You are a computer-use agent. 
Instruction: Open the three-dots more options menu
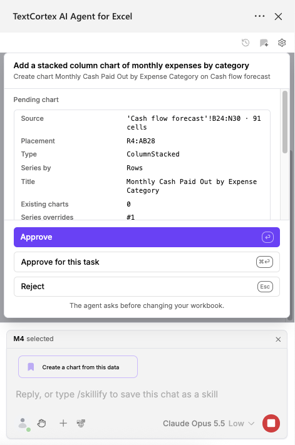click(x=259, y=16)
